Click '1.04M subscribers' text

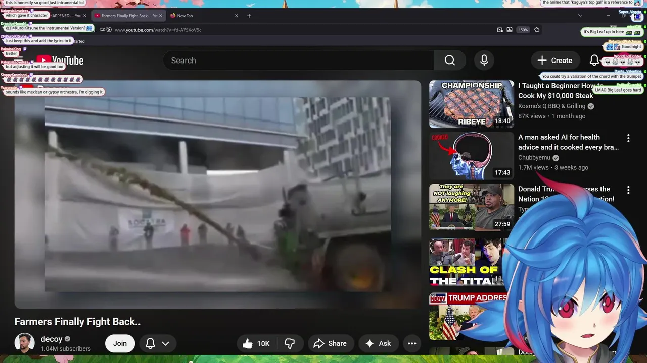[66, 349]
